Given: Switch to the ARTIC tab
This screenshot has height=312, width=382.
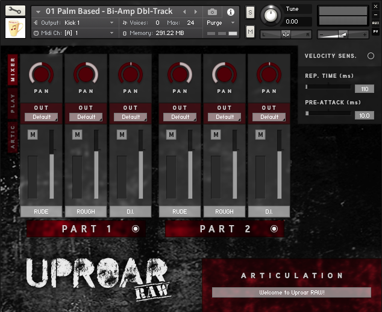Looking at the screenshot, I should 13,137.
